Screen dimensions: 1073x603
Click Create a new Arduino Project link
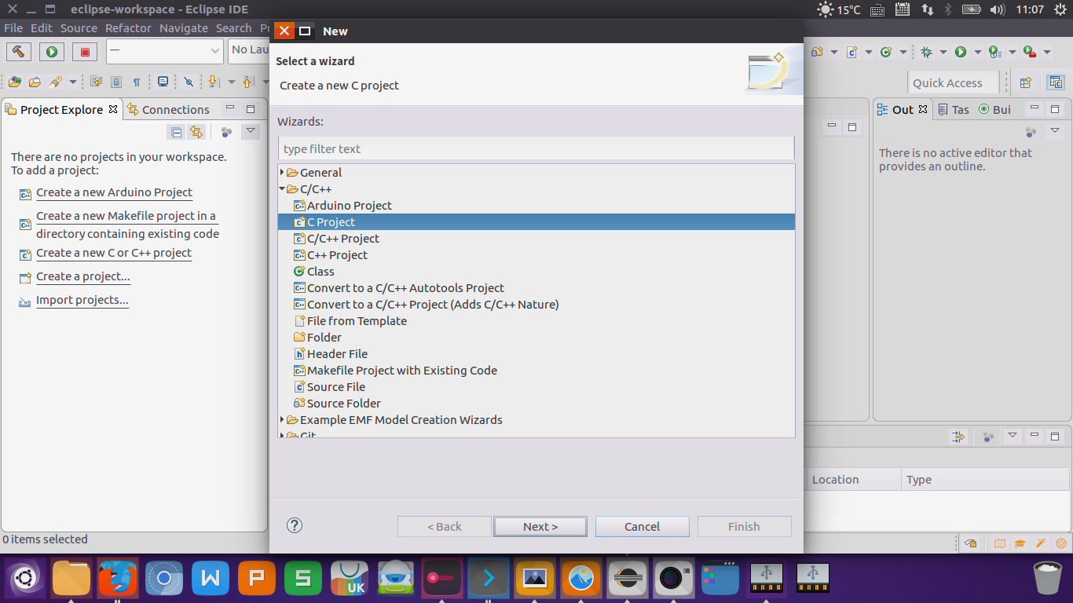click(x=114, y=192)
